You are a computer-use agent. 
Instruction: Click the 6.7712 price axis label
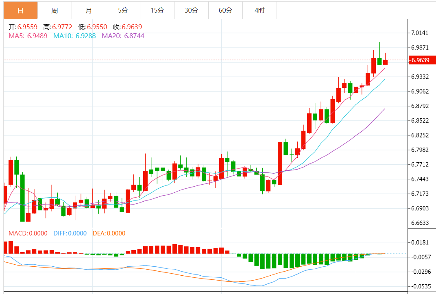(x=420, y=165)
